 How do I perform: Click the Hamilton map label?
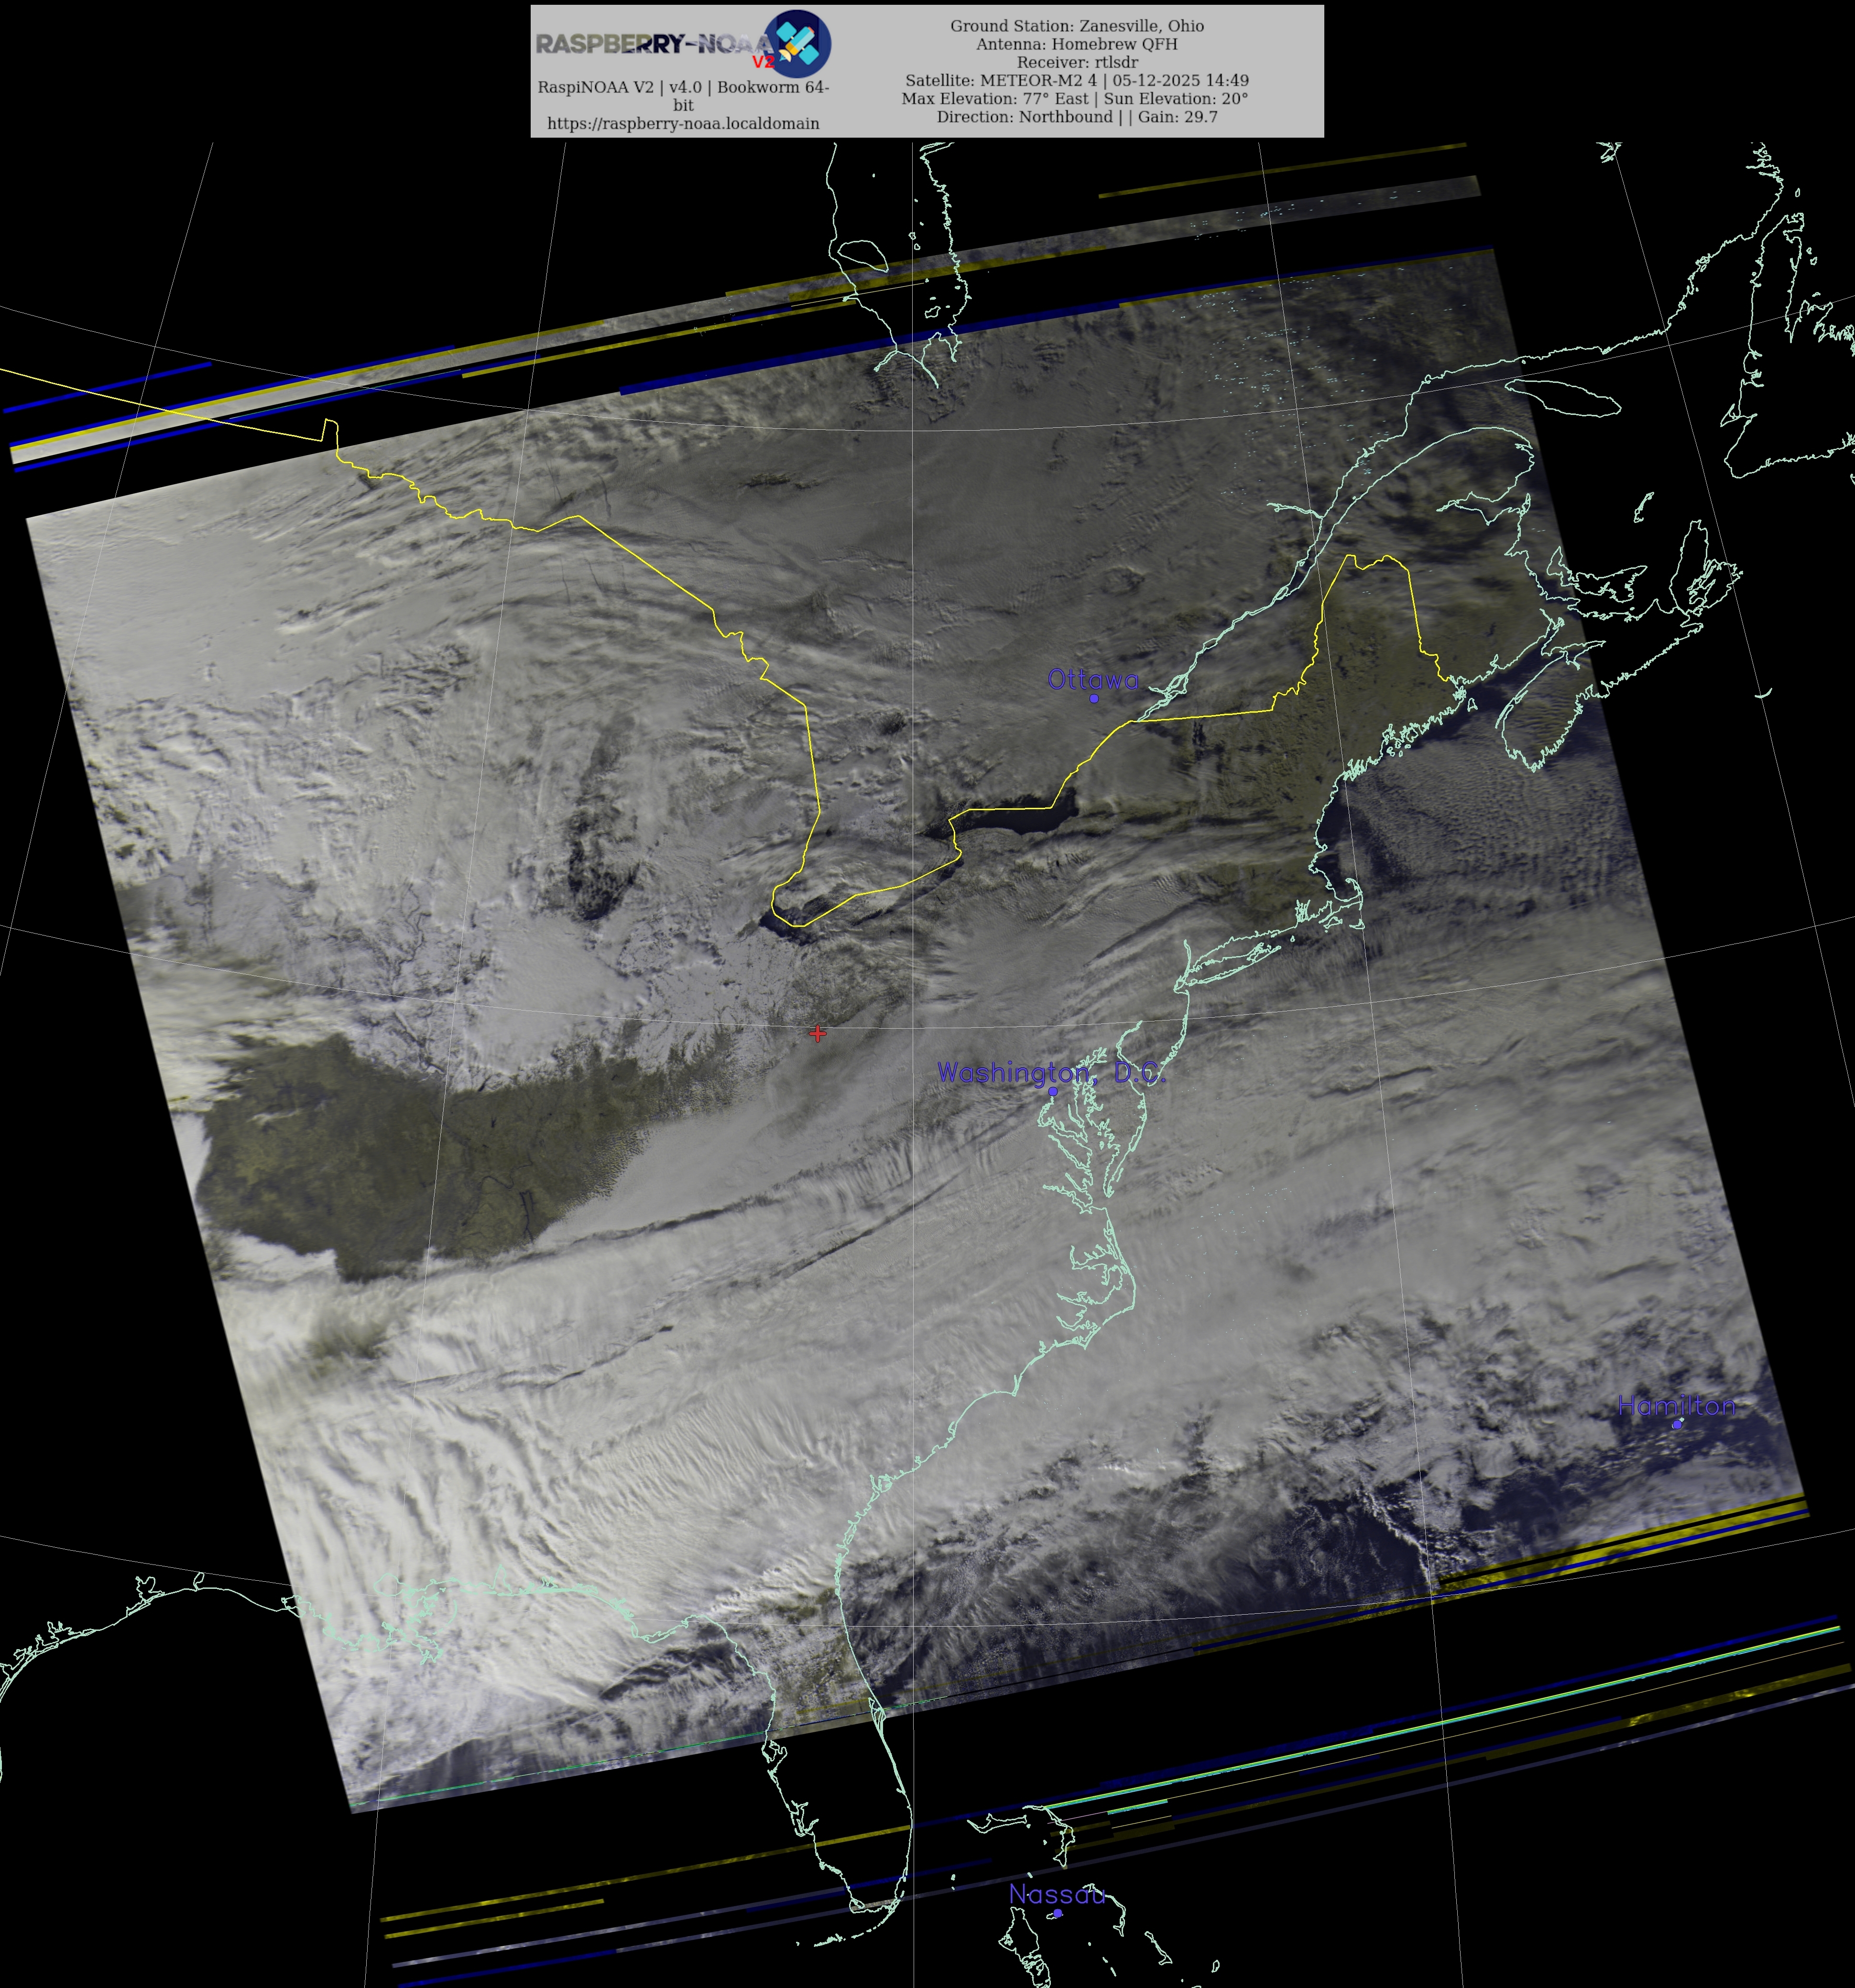pos(1676,1405)
